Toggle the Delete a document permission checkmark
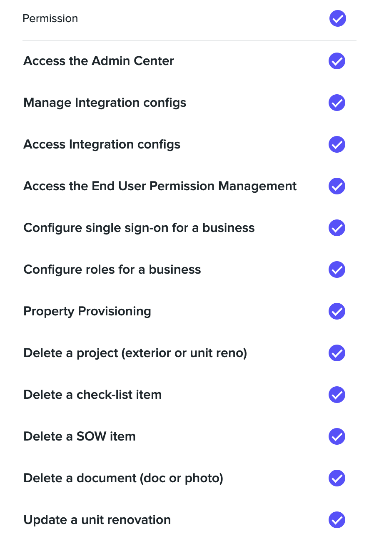This screenshot has width=369, height=539. [x=337, y=478]
